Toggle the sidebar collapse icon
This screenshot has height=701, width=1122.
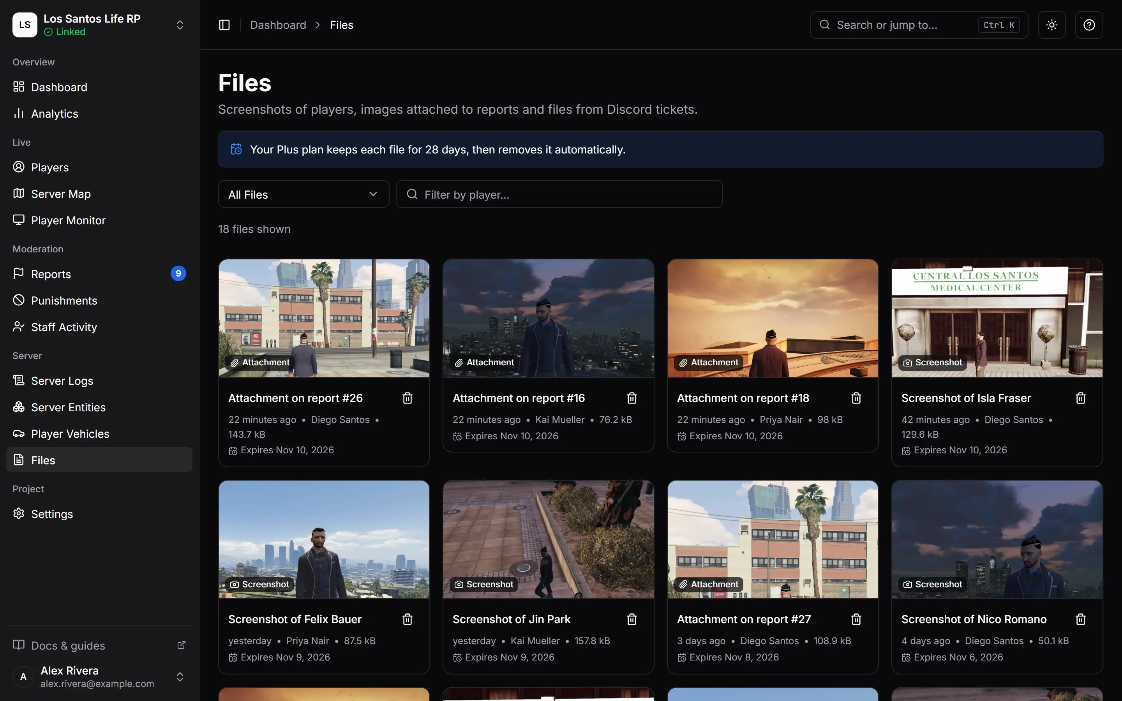(x=224, y=25)
